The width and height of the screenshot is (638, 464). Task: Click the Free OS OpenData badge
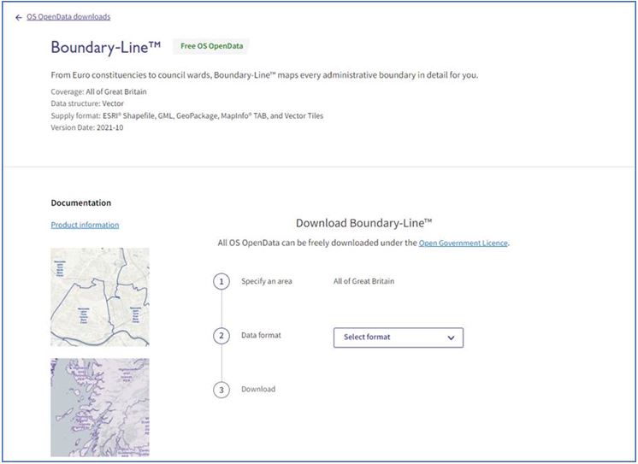point(211,46)
